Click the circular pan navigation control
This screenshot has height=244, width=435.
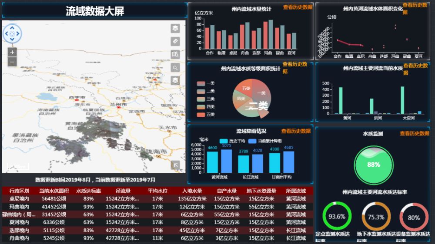pos(12,33)
